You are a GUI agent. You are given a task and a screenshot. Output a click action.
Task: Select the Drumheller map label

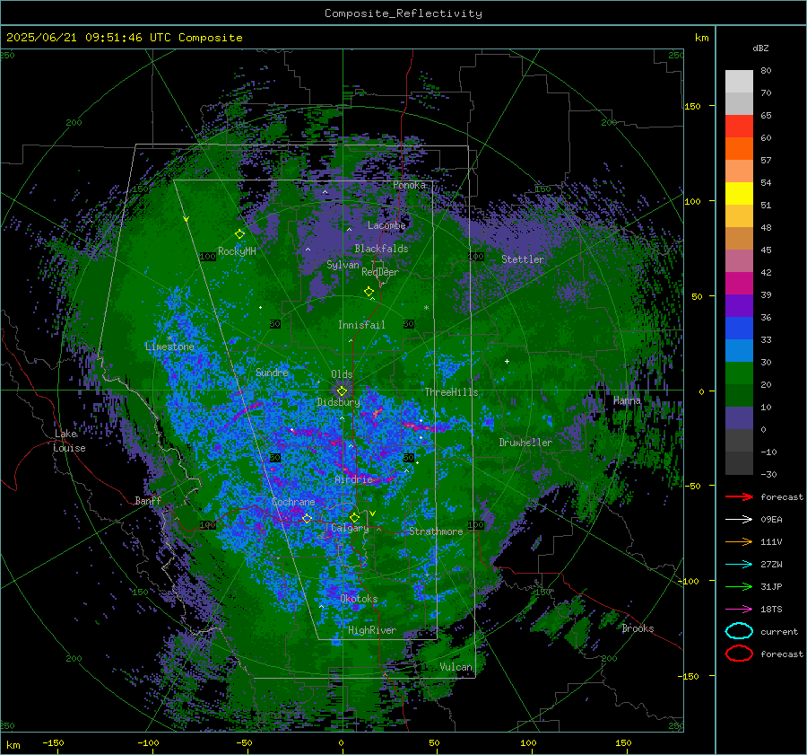click(525, 443)
